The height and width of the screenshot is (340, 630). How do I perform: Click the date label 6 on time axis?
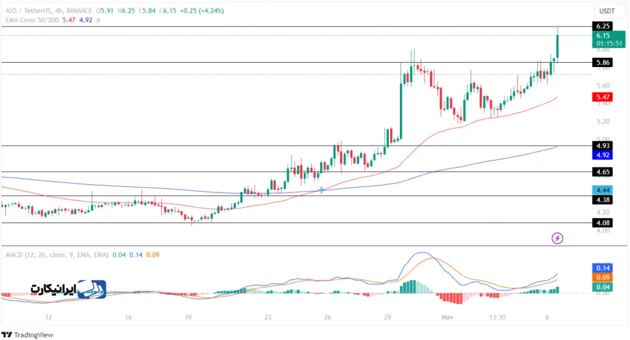click(547, 317)
